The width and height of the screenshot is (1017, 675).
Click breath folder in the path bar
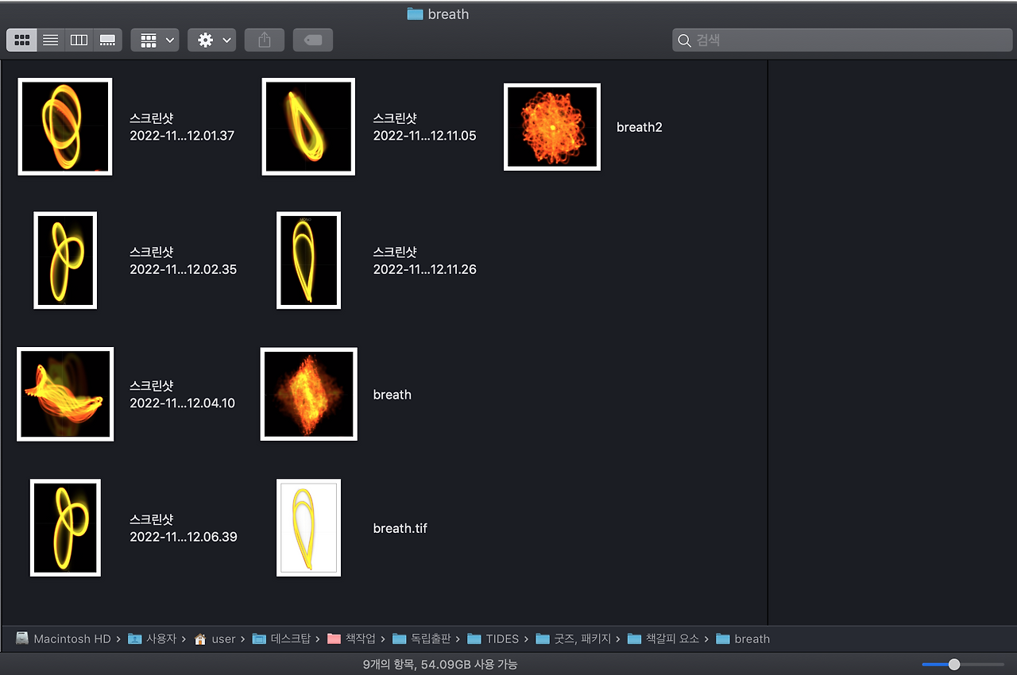pyautogui.click(x=743, y=638)
